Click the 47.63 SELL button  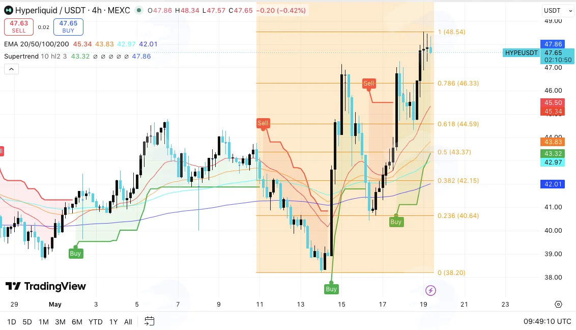[19, 27]
